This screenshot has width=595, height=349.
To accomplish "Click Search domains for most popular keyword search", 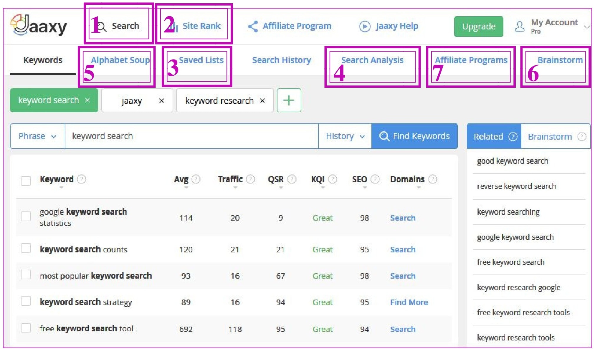I will coord(403,276).
